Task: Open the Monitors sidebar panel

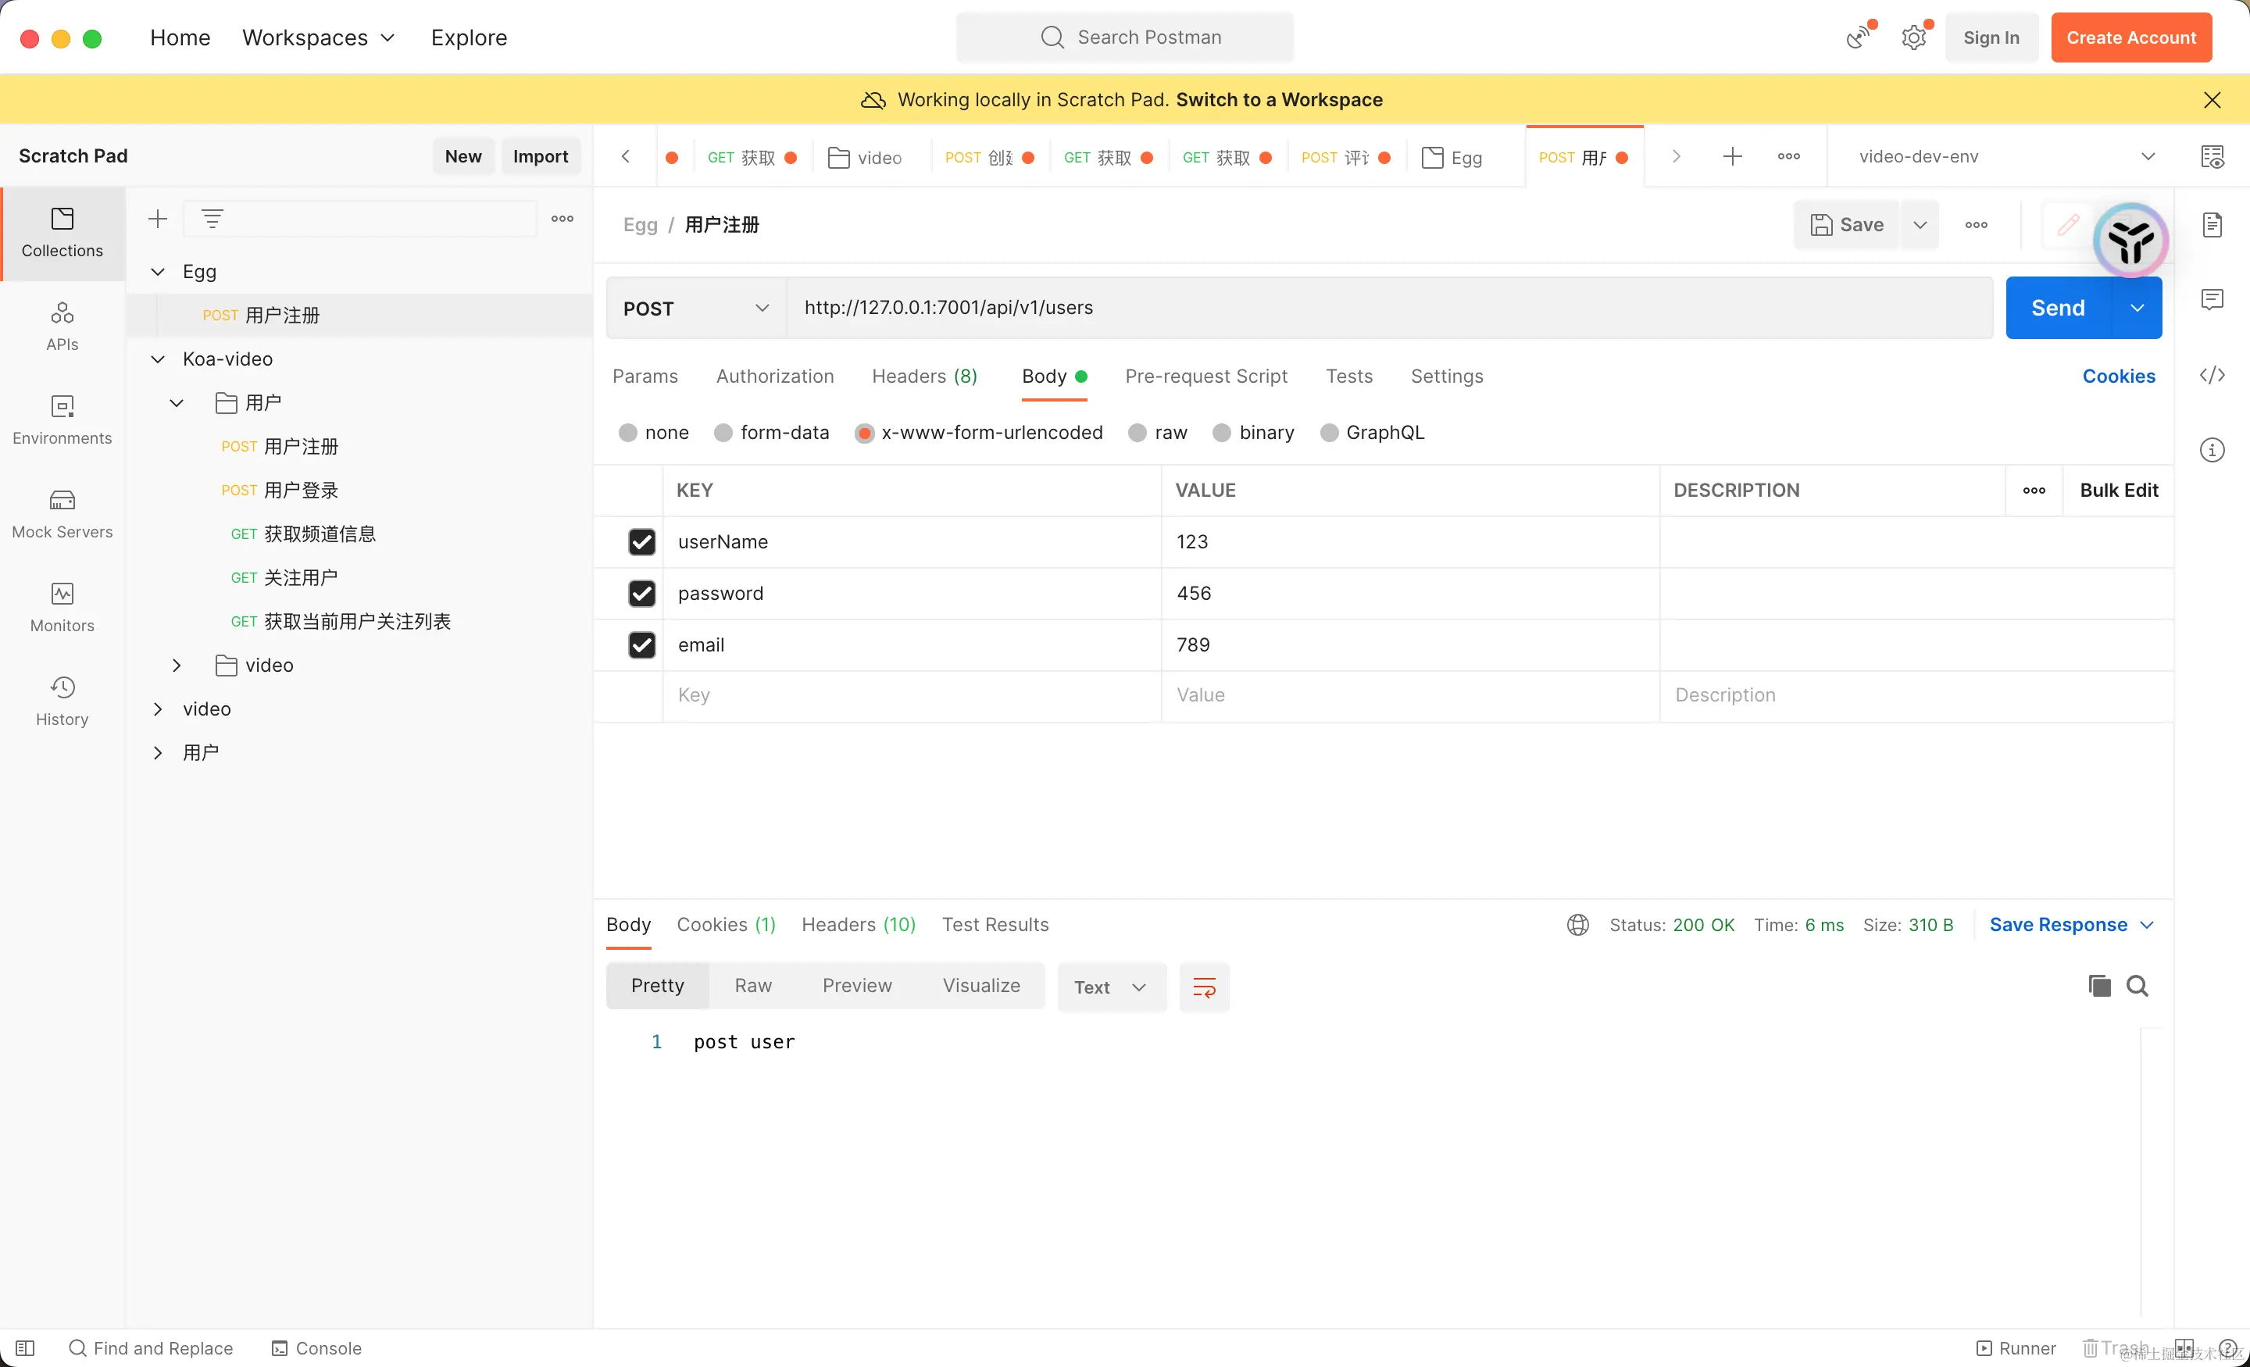Action: click(x=62, y=607)
